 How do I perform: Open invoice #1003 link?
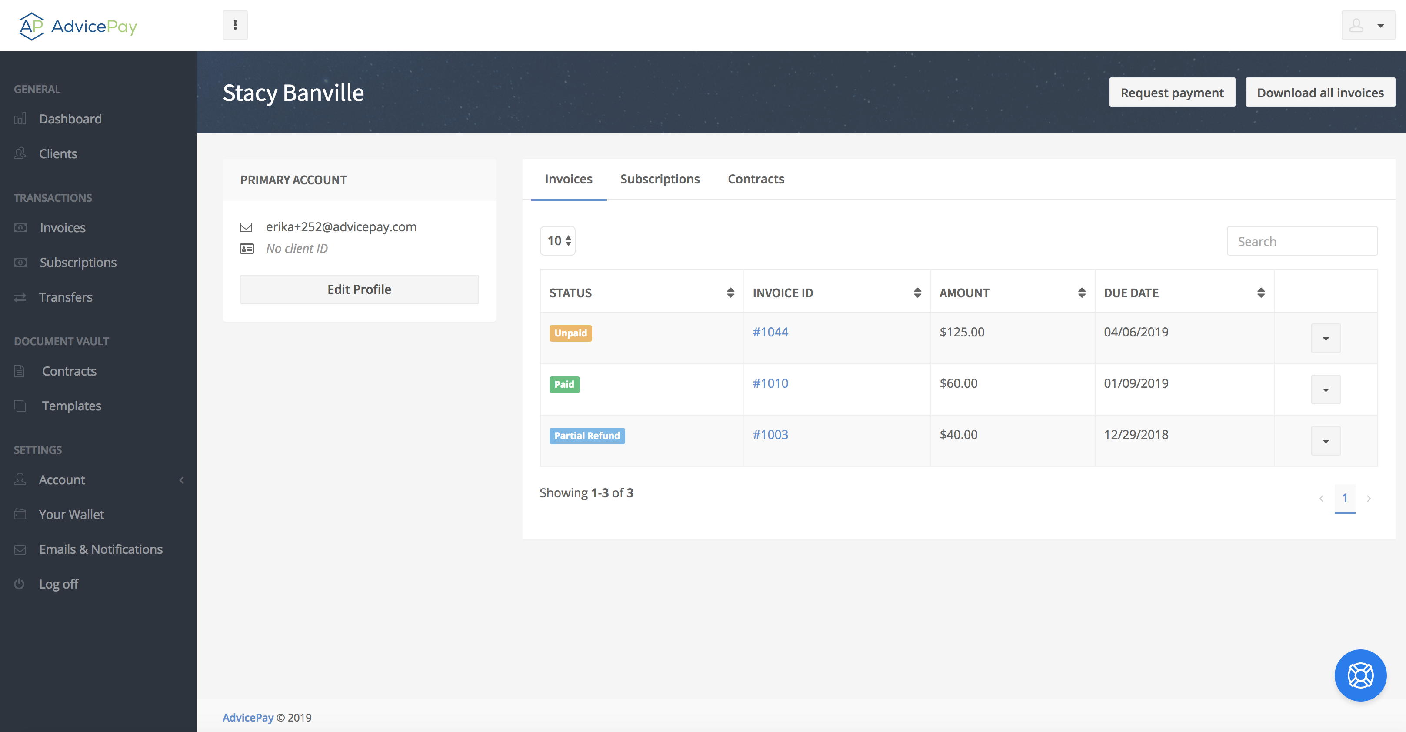click(x=770, y=434)
